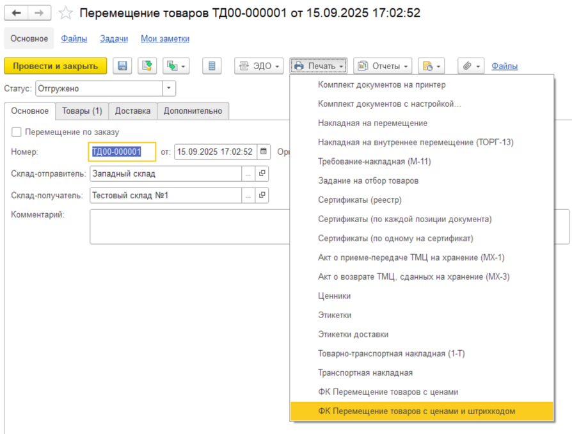Select Комплект документов на принтер

422,84
